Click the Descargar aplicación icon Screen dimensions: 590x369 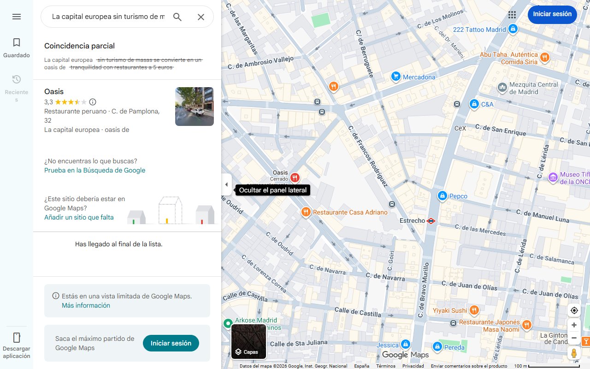(x=17, y=337)
